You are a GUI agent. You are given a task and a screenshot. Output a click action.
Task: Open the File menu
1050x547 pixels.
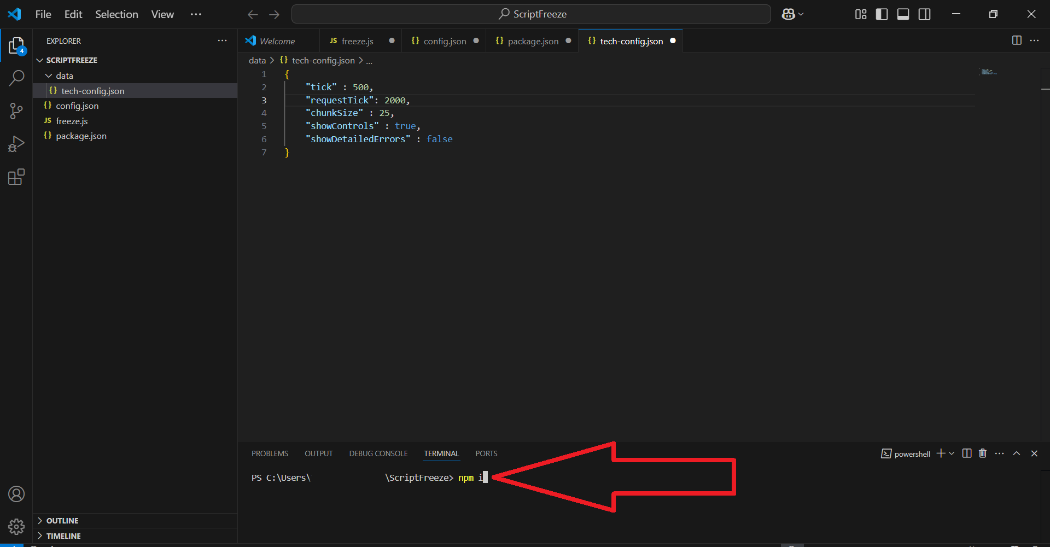pyautogui.click(x=43, y=14)
